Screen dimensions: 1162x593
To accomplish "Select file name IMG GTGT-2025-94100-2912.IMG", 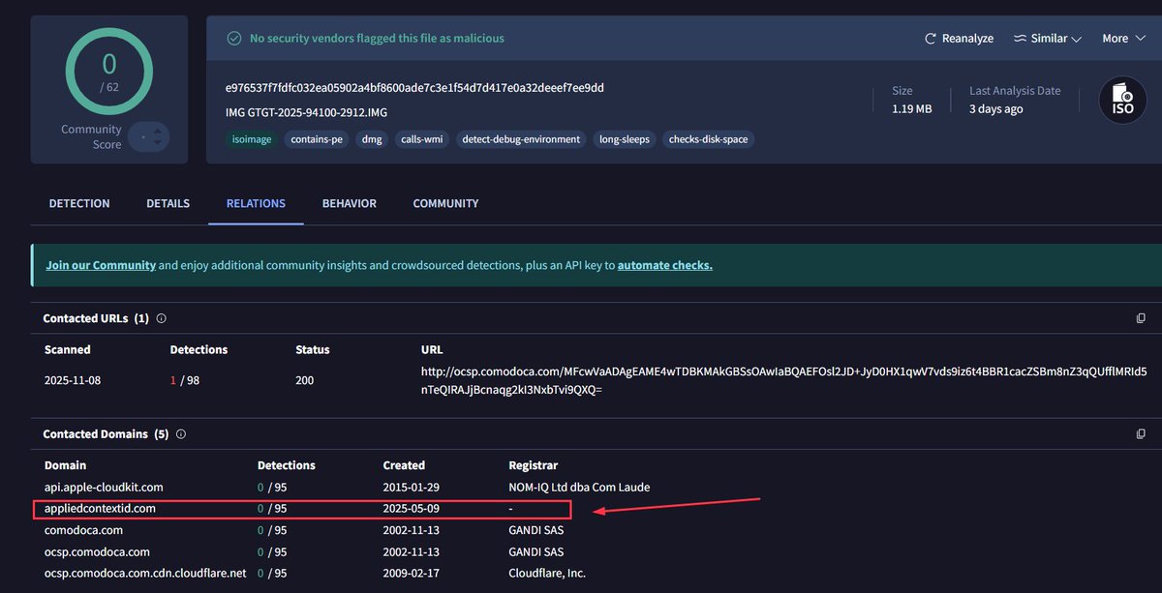I will click(x=306, y=113).
